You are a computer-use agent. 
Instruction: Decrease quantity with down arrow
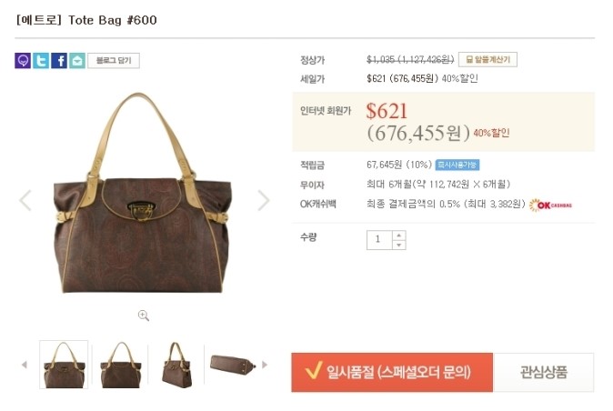[x=398, y=245]
